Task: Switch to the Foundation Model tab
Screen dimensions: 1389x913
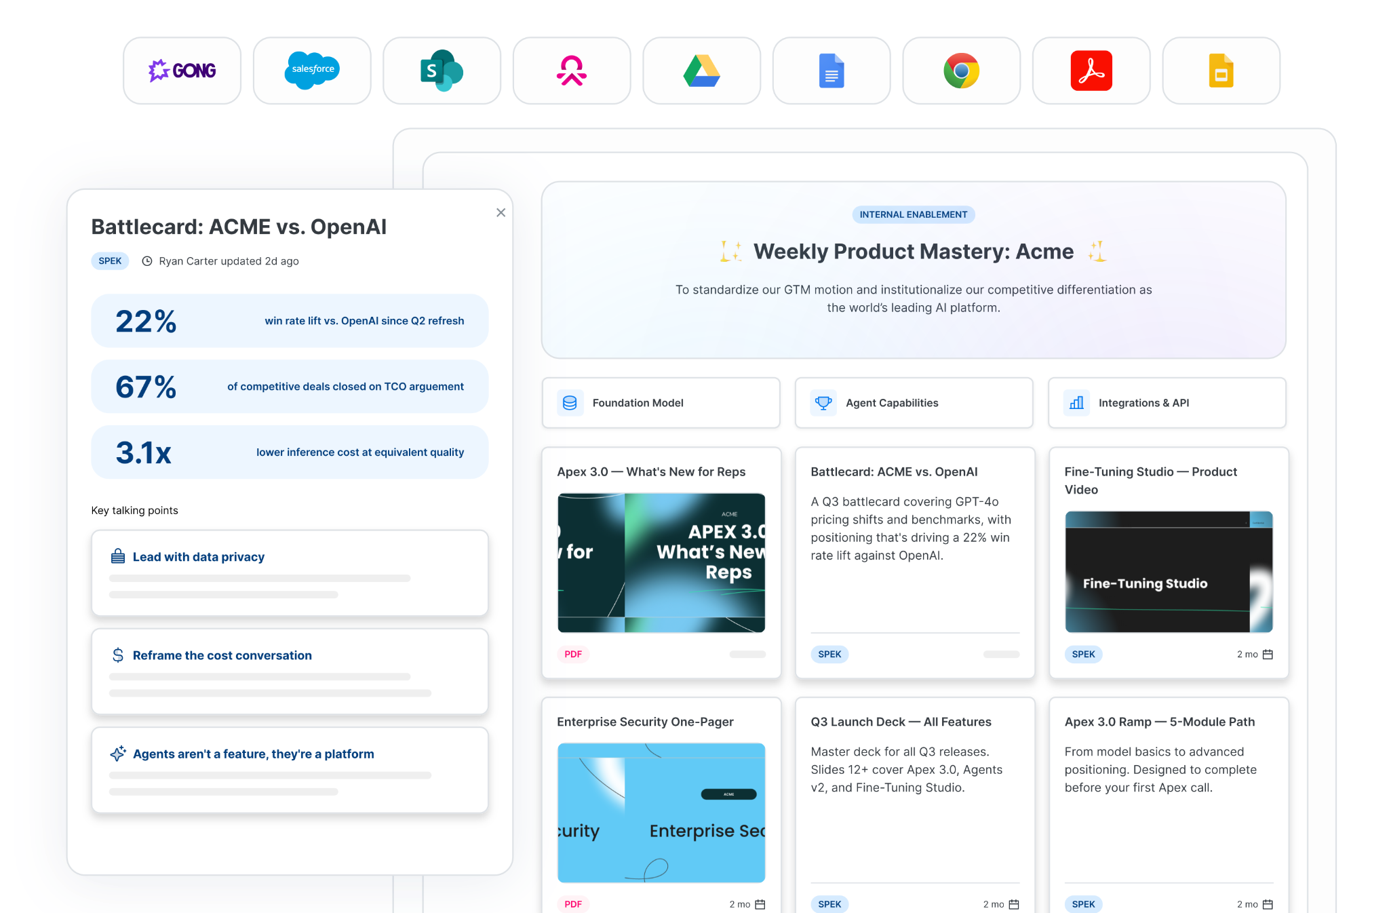Action: (x=661, y=403)
